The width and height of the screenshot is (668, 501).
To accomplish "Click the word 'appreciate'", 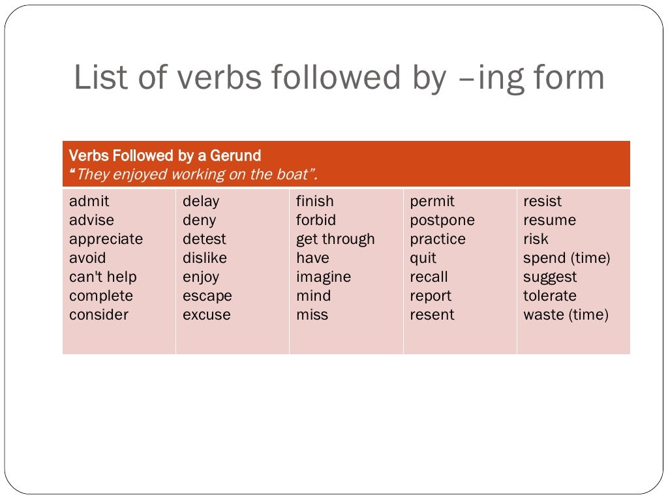I will pos(106,239).
